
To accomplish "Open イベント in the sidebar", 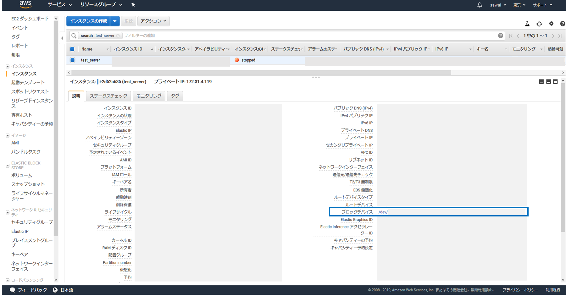I will [x=20, y=28].
